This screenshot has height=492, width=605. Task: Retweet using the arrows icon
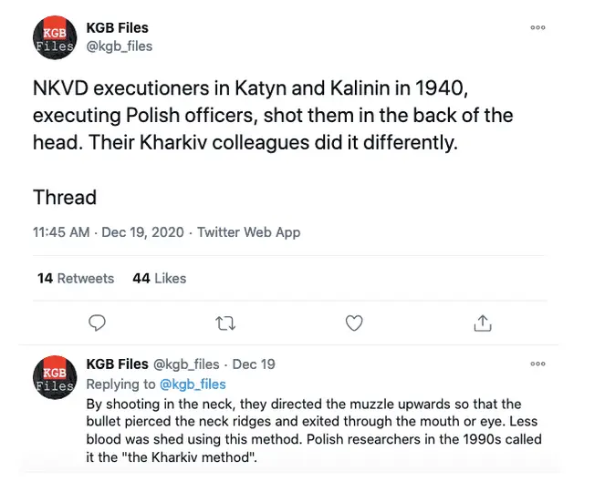225,323
